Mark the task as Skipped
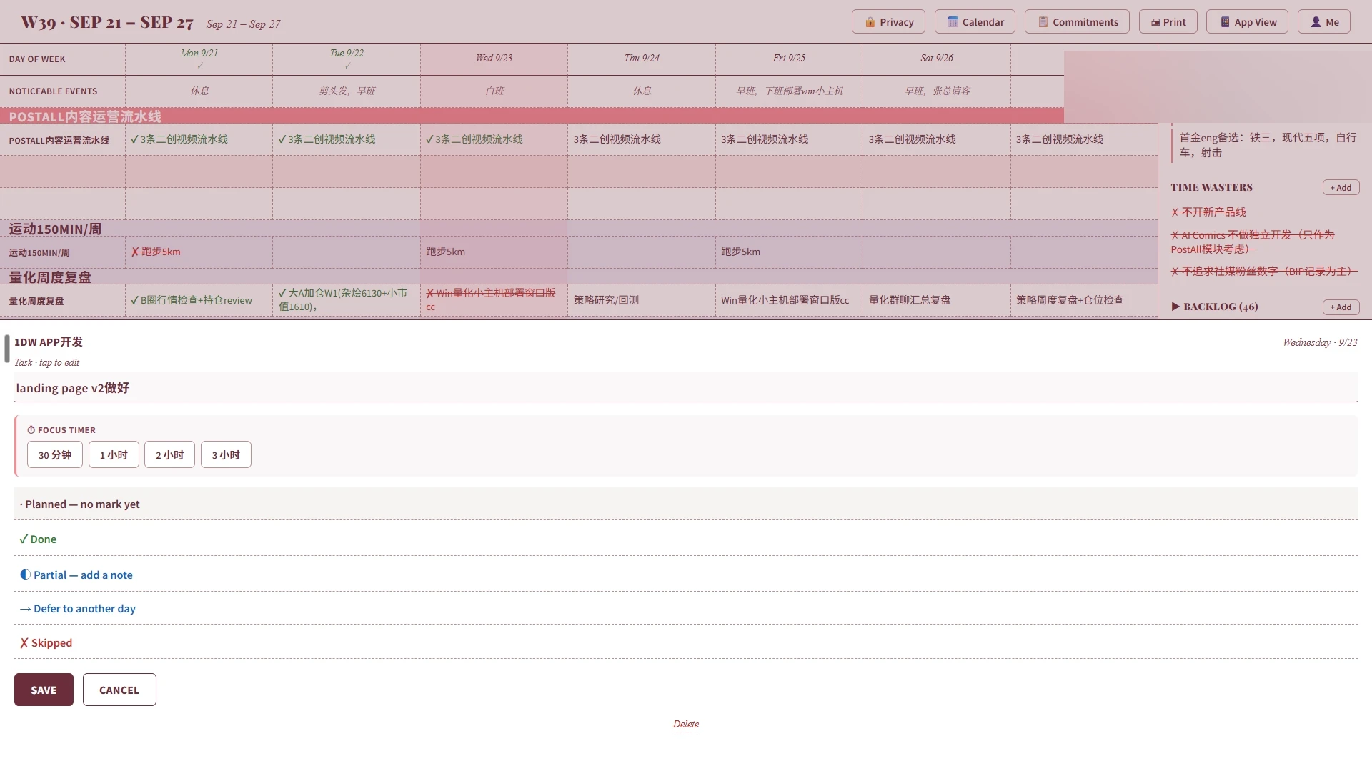Image resolution: width=1372 pixels, height=761 pixels. coord(685,642)
